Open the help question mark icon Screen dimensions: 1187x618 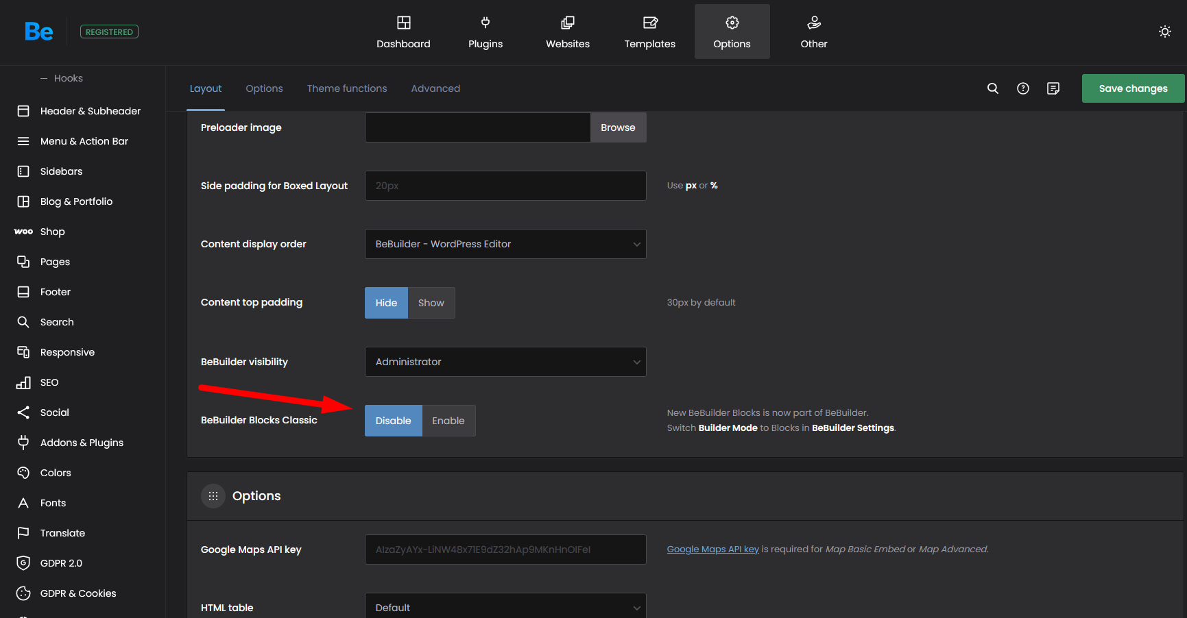[x=1022, y=88]
